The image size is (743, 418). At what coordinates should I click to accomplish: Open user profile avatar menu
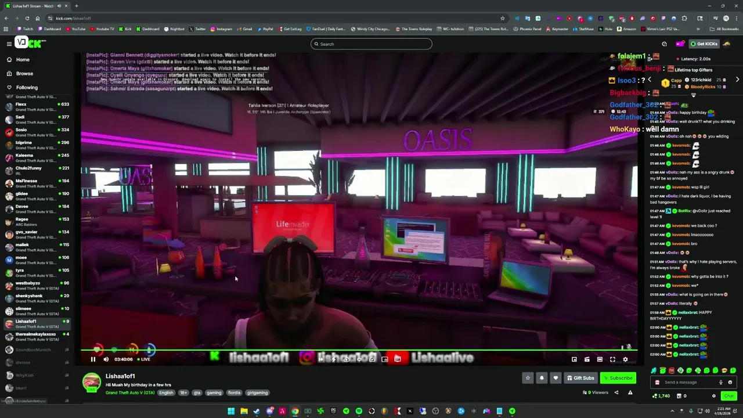727,44
